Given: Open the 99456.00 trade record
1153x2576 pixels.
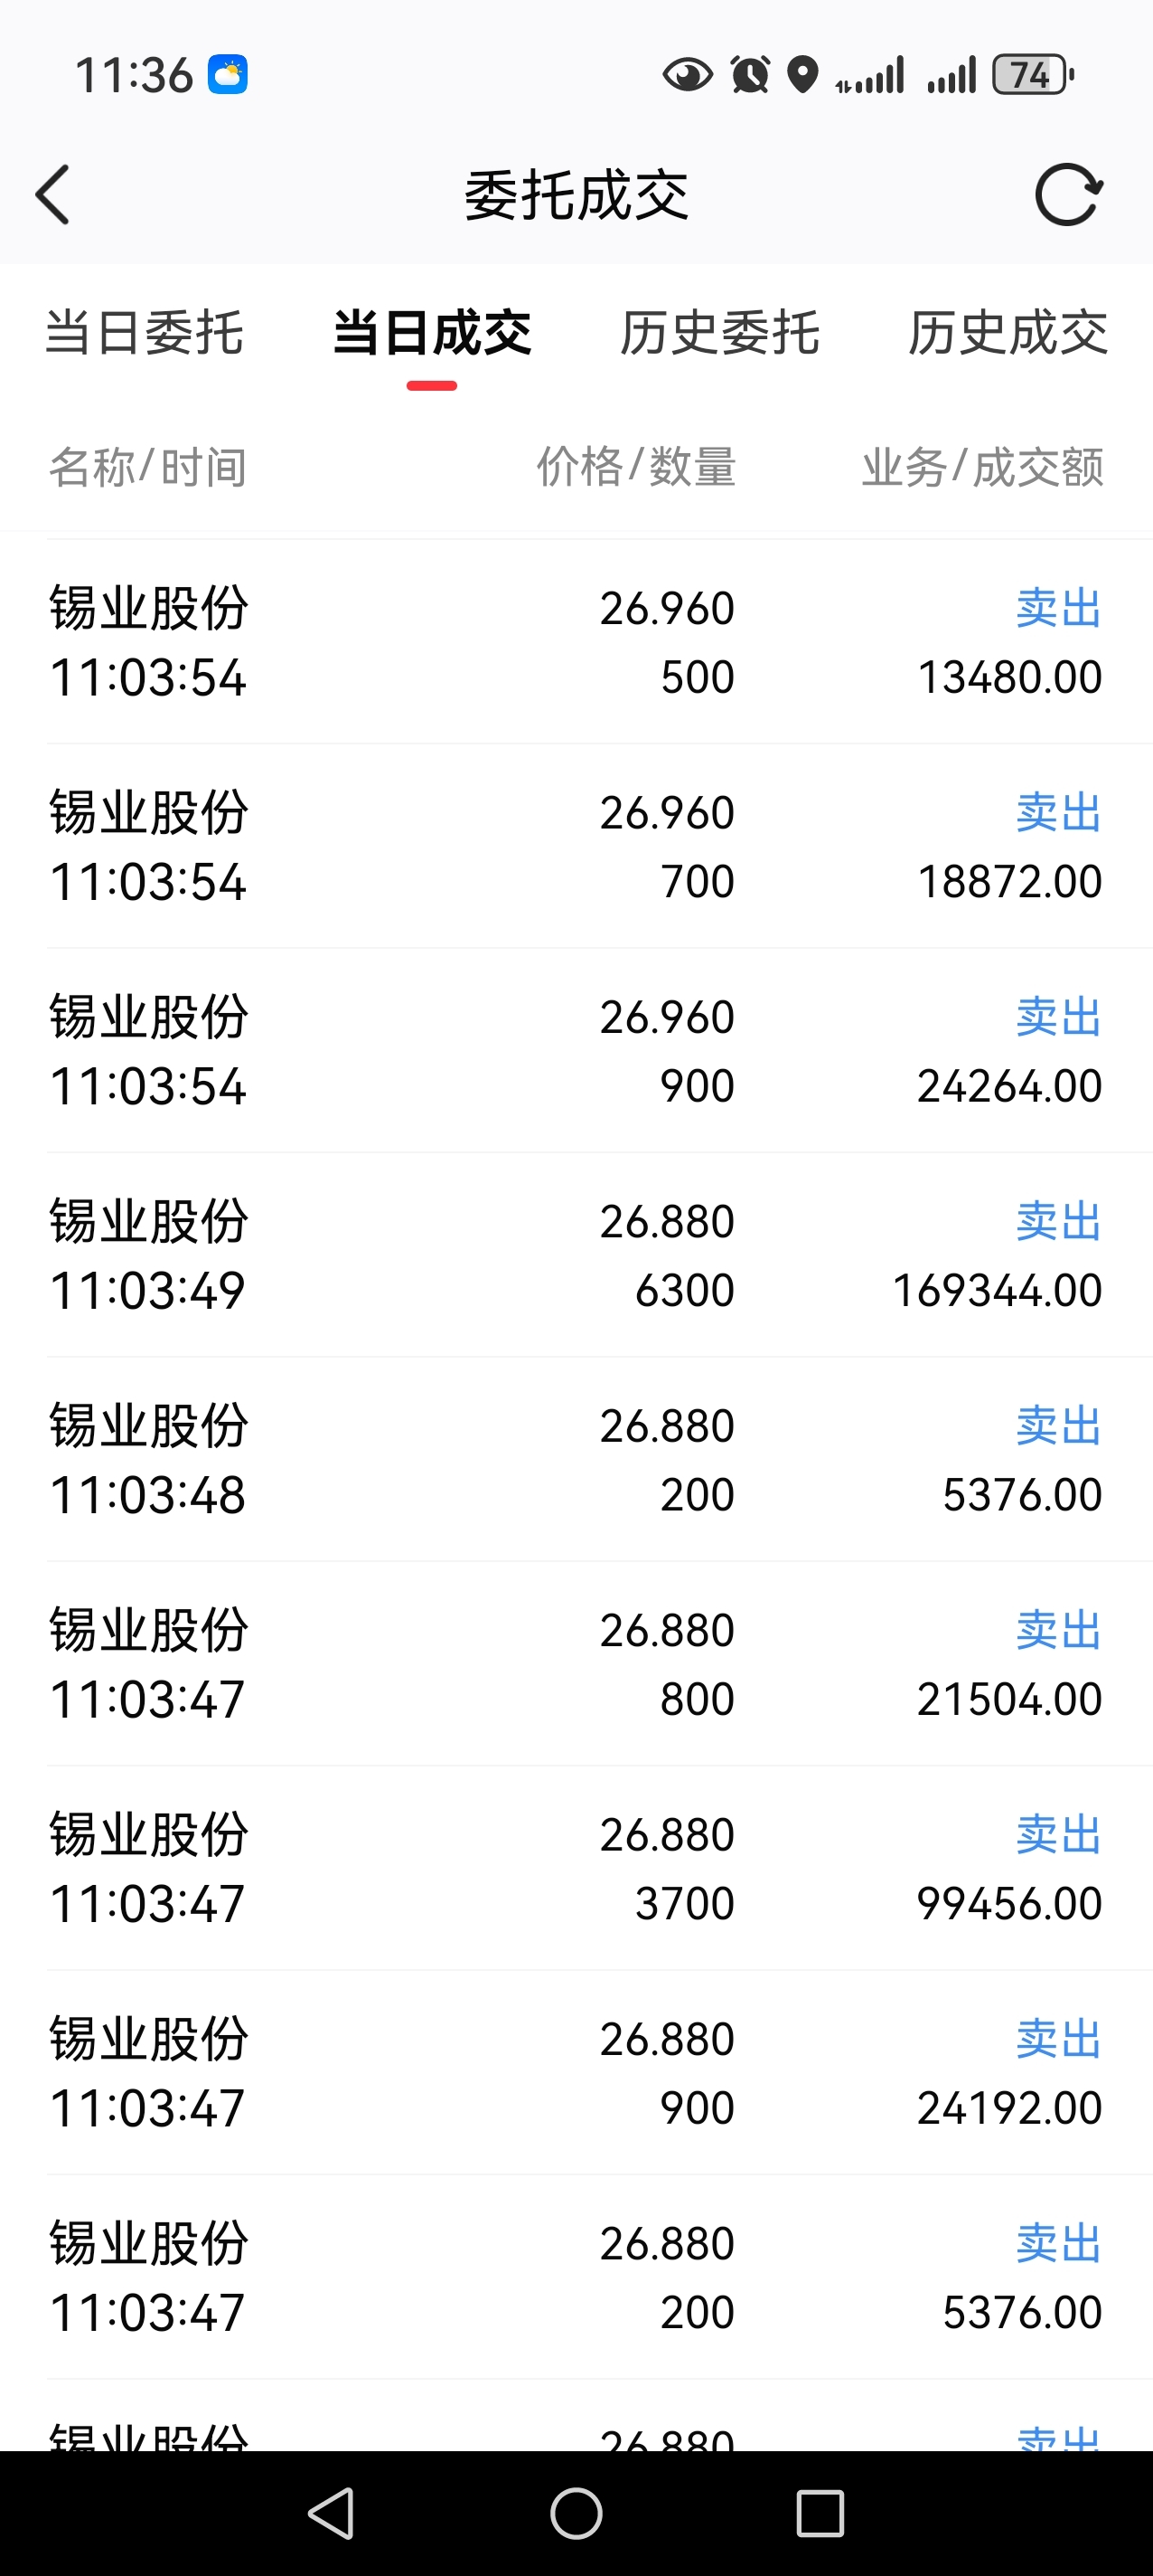Looking at the screenshot, I should coord(576,1868).
